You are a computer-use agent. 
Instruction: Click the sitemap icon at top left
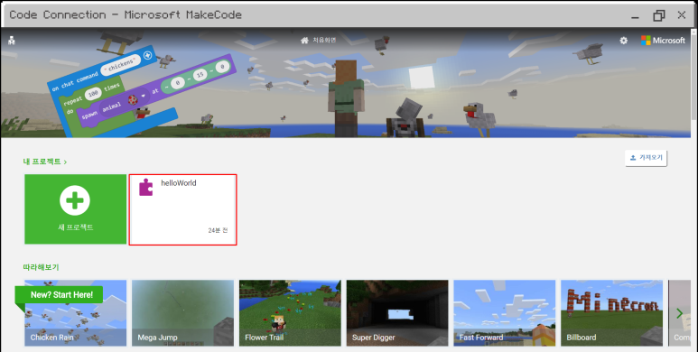12,41
